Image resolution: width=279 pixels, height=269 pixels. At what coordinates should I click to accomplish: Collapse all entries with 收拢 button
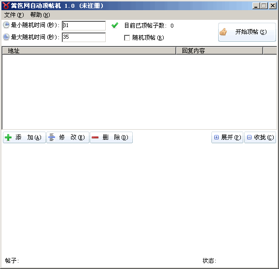[260, 137]
